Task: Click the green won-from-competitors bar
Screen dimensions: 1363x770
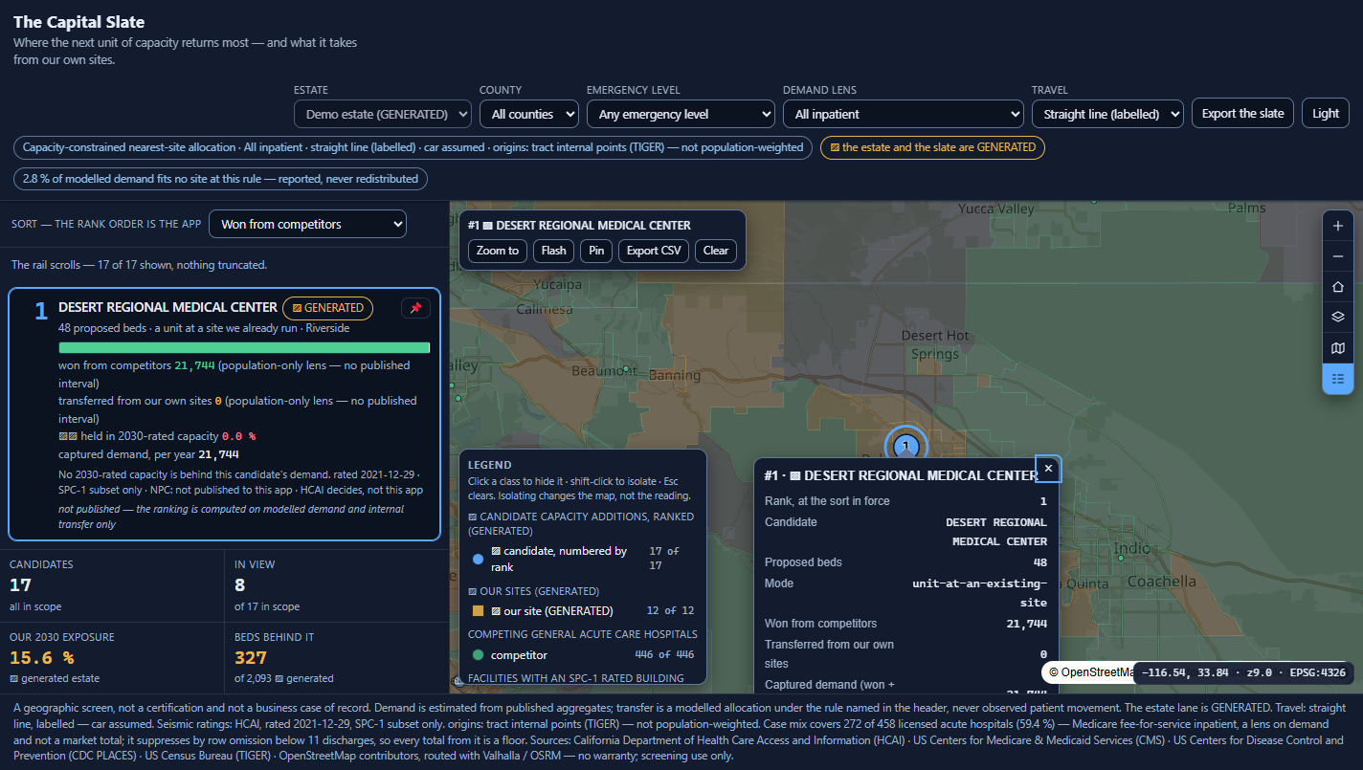Action: pyautogui.click(x=244, y=347)
